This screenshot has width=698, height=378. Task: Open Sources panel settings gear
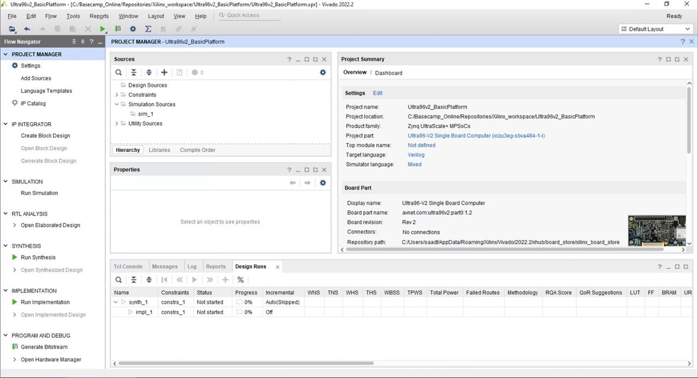323,72
